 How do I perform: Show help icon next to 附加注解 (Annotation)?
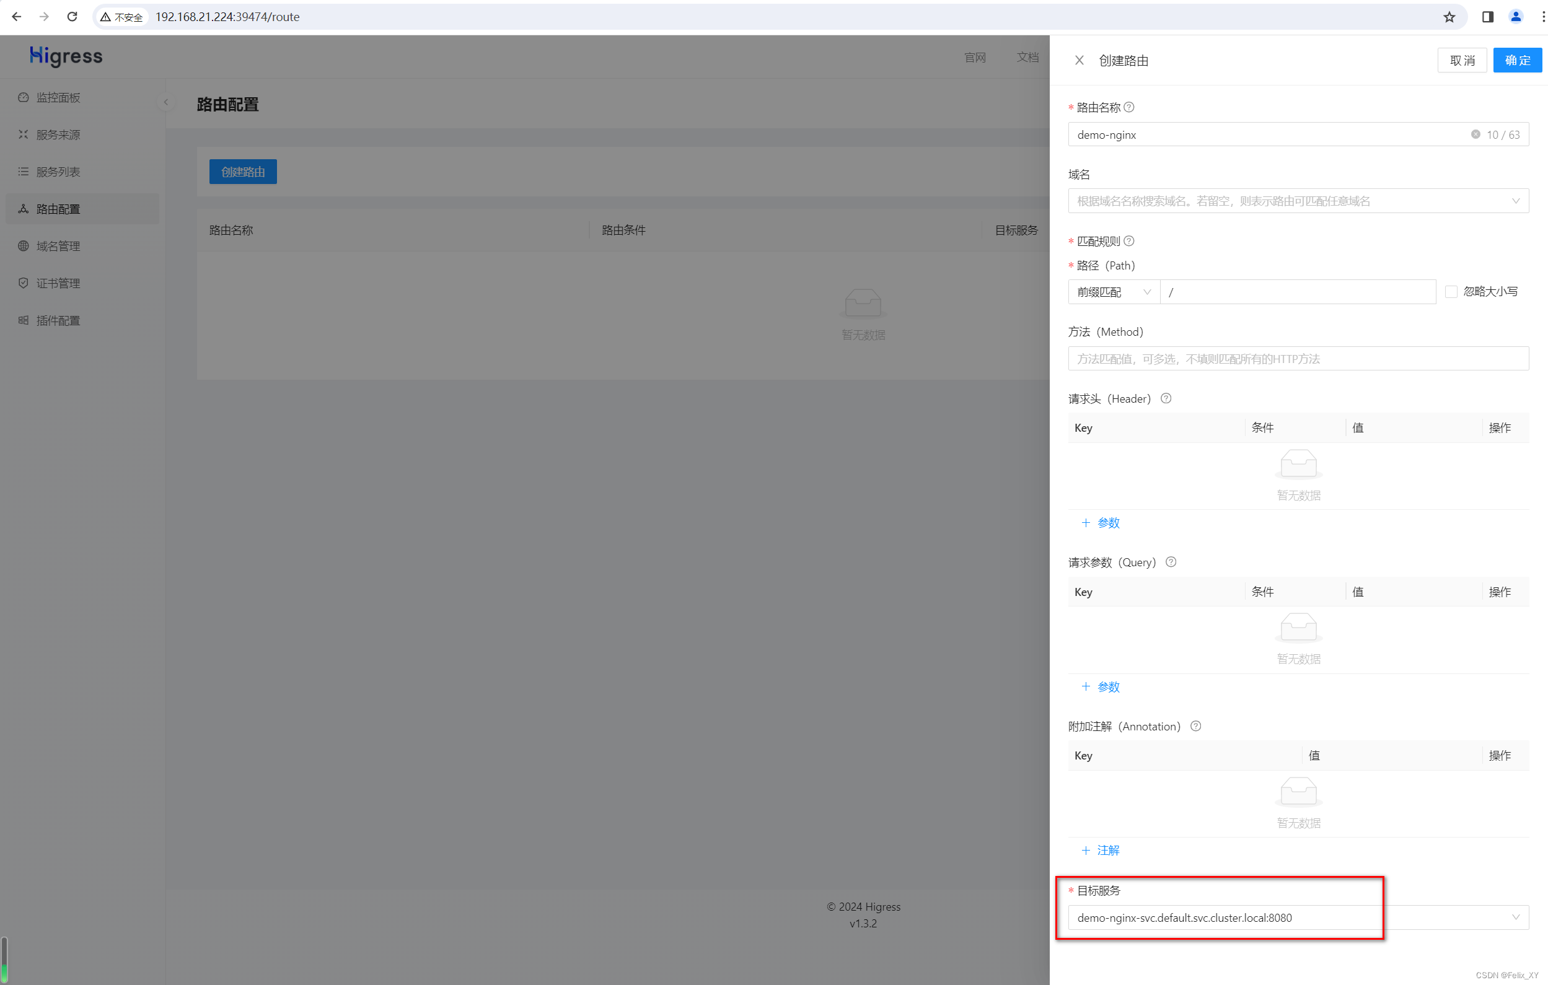point(1196,726)
